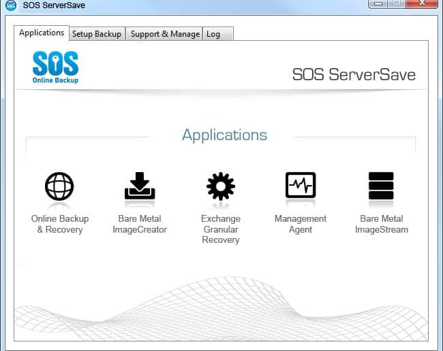Open the Support & Manage tab
This screenshot has width=443, height=351.
point(165,34)
